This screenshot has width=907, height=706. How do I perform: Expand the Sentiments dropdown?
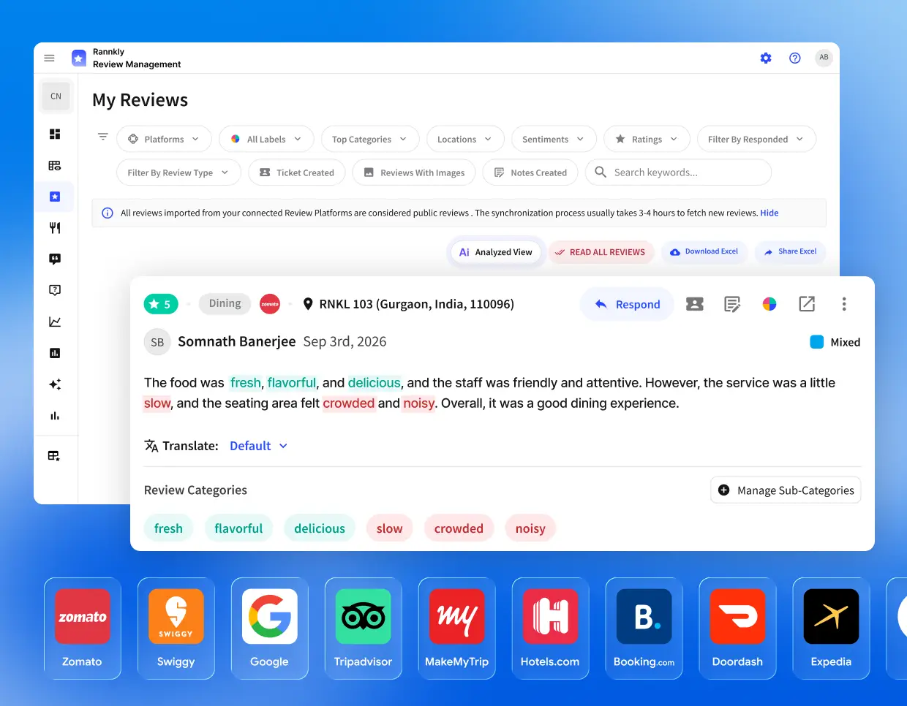[554, 139]
